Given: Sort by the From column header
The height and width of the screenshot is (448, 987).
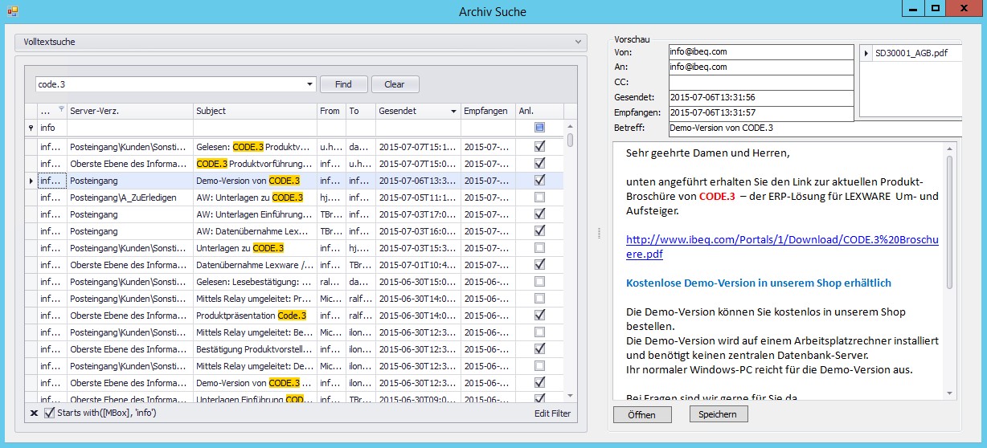Looking at the screenshot, I should [x=331, y=111].
